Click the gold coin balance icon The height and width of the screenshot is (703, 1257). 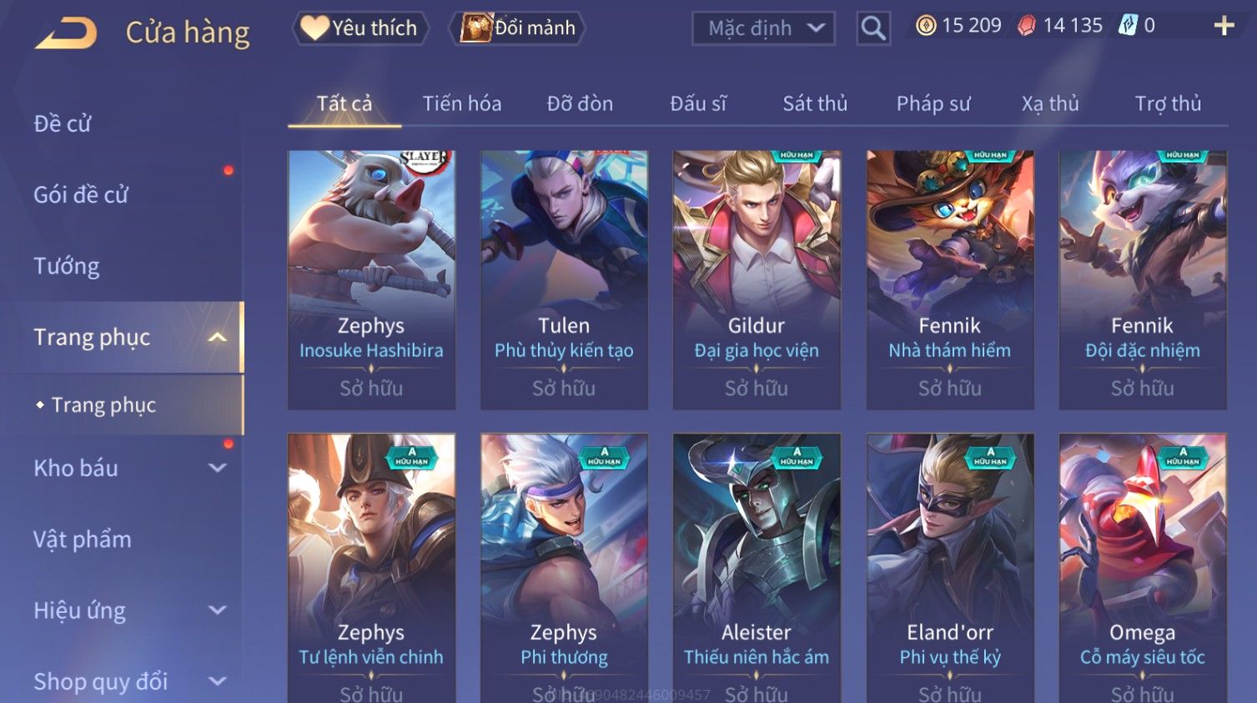[926, 26]
